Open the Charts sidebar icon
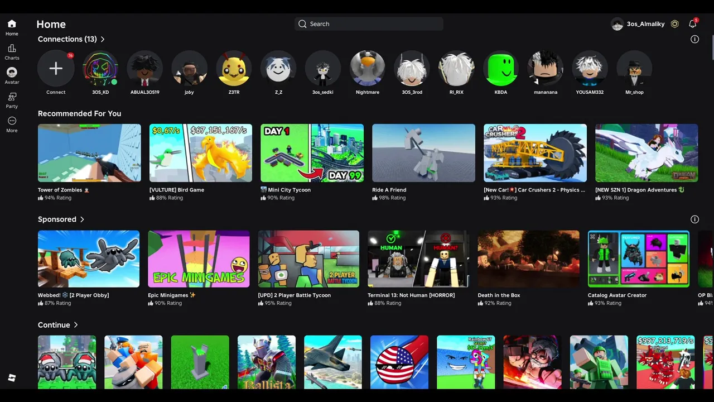Screen dimensions: 714x402 [12, 52]
